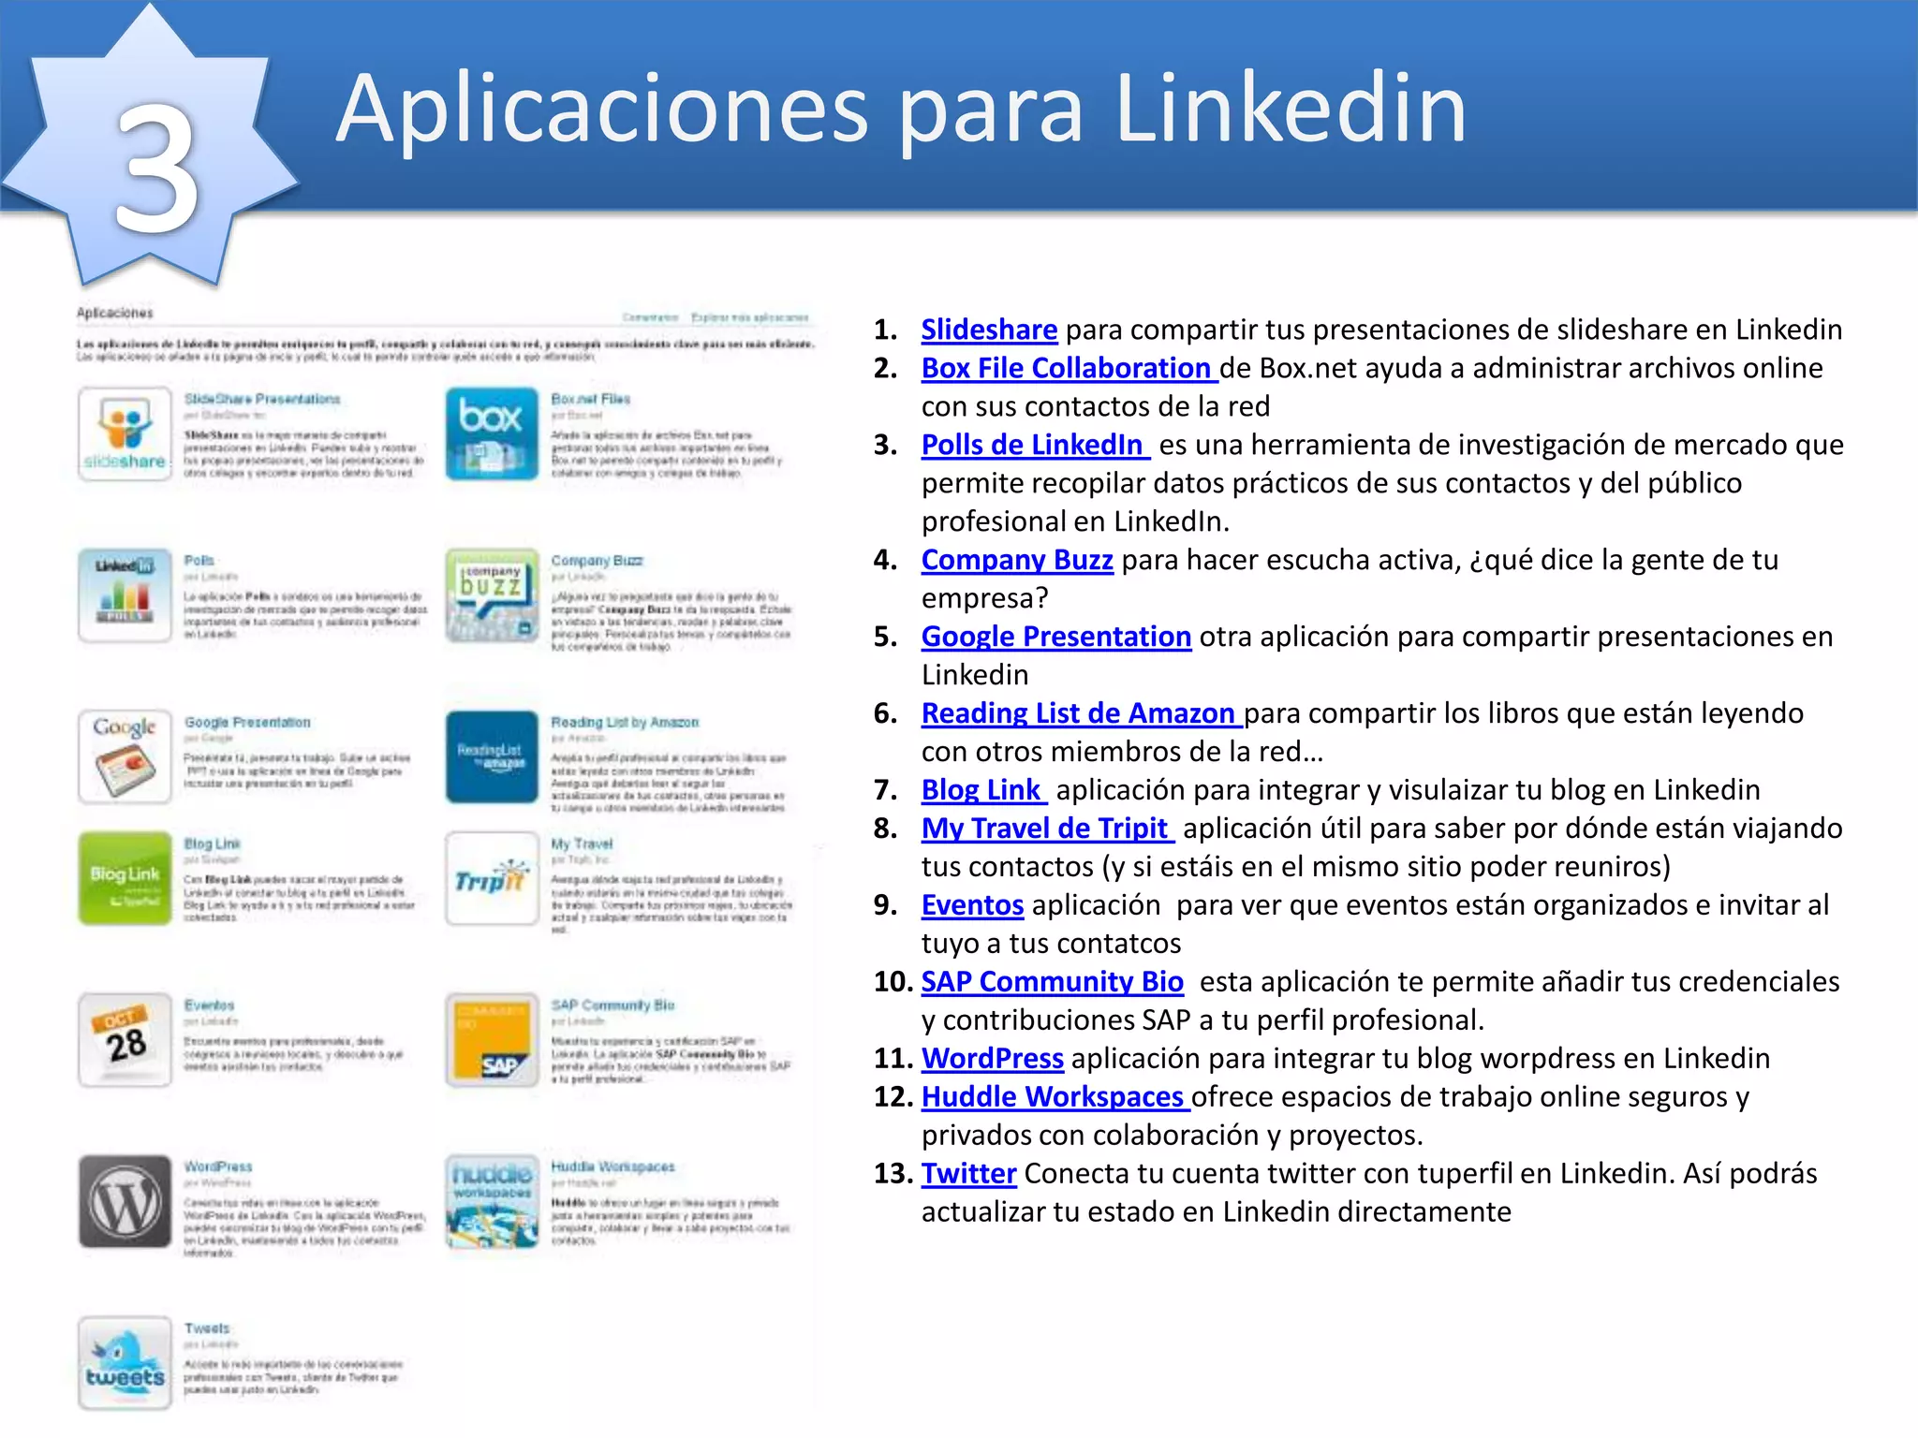Select the My Travel title text

[x=582, y=844]
